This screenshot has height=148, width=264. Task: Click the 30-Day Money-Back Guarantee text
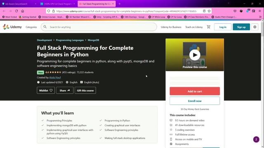pyautogui.click(x=195, y=109)
